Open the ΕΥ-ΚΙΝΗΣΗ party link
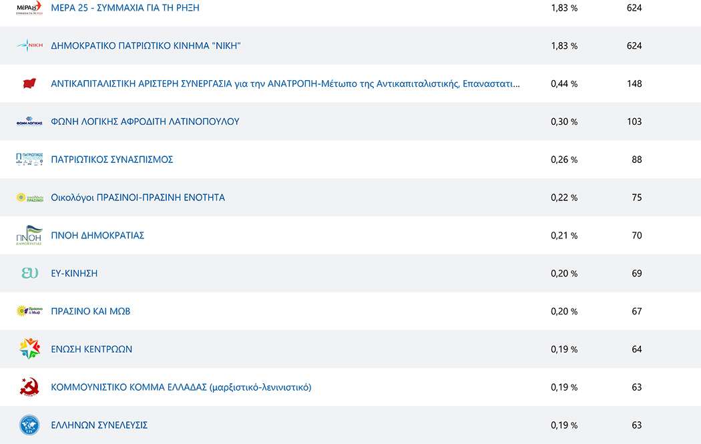This screenshot has width=701, height=444. click(74, 273)
